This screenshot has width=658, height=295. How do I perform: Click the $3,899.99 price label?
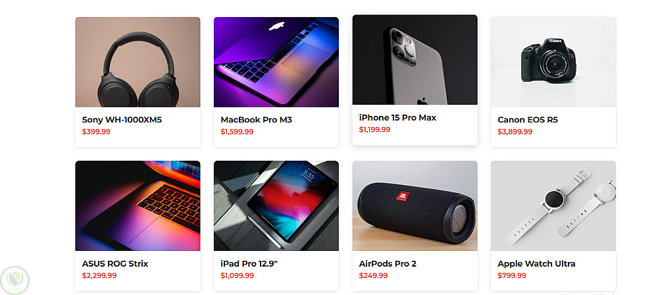pos(515,132)
